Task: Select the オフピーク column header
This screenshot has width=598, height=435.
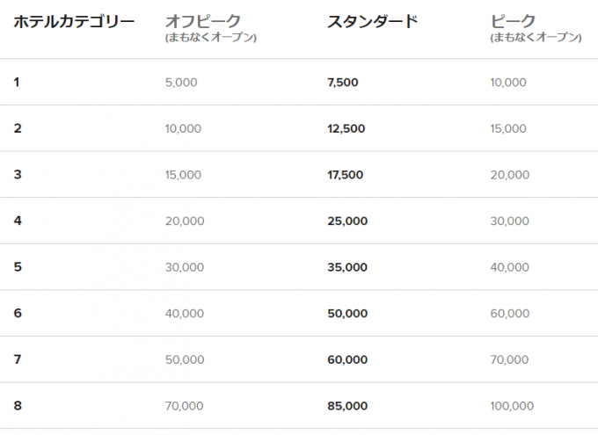Action: pos(203,22)
